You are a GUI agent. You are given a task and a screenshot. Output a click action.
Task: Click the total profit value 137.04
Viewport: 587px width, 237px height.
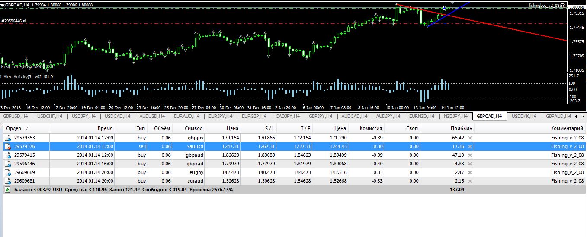tap(457, 190)
